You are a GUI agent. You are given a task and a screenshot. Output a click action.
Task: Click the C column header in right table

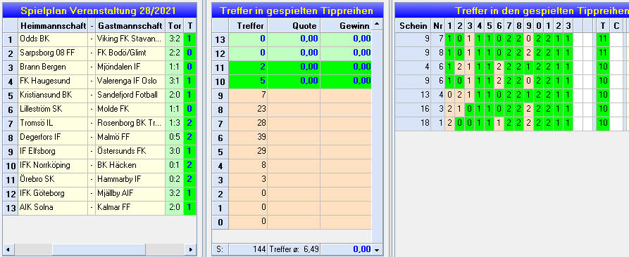[616, 26]
